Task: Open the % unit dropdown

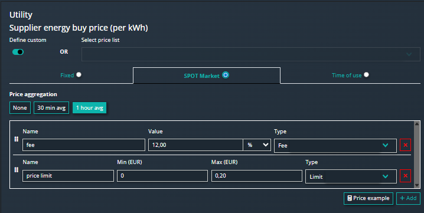Action: pos(257,145)
